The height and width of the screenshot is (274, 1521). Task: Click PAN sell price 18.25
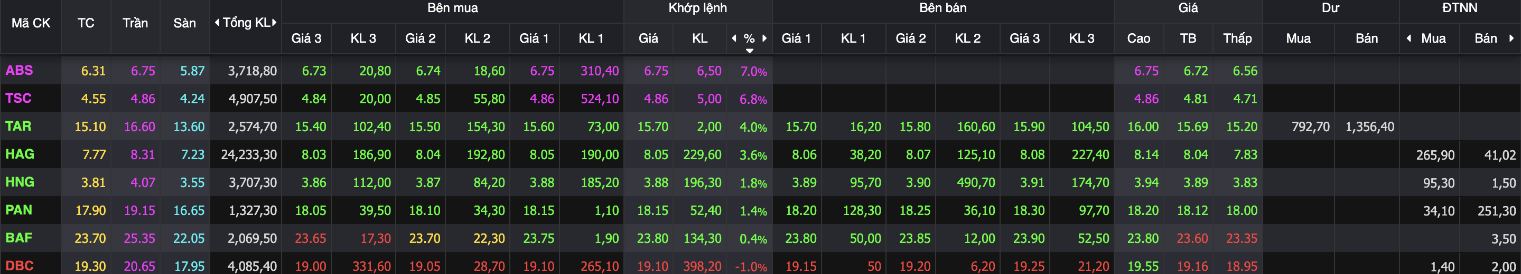[915, 211]
